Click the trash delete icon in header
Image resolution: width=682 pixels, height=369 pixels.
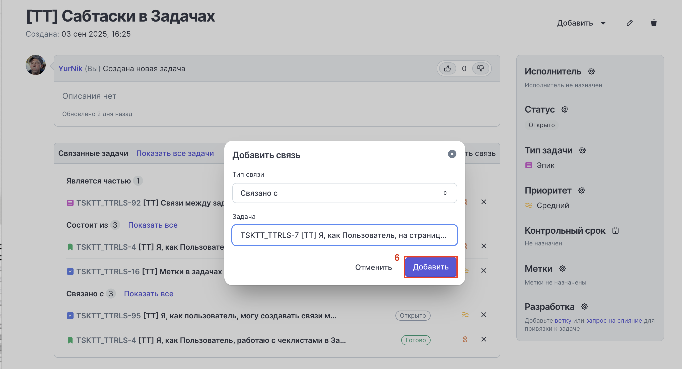tap(654, 23)
